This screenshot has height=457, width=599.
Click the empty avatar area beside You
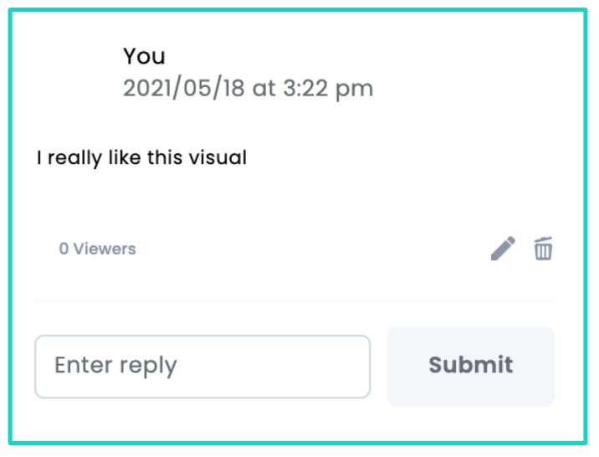coord(76,73)
